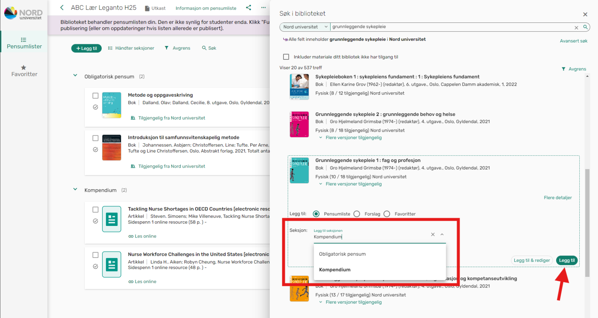
Task: Open the three-dot more options menu
Action: [x=263, y=7]
